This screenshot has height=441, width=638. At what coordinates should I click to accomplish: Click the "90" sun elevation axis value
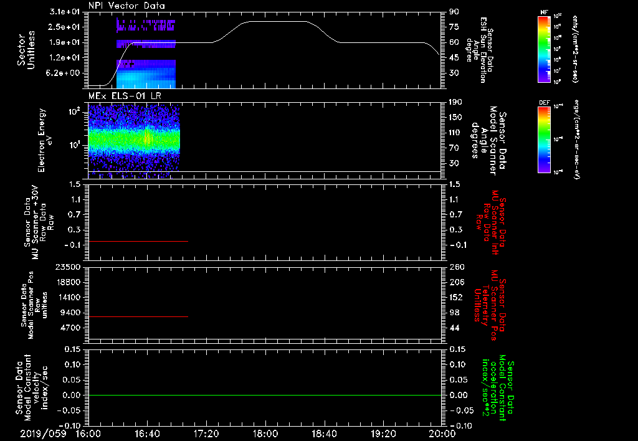(454, 12)
